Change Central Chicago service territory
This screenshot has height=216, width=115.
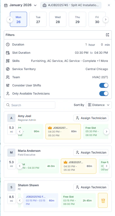pyautogui.click(x=97, y=69)
